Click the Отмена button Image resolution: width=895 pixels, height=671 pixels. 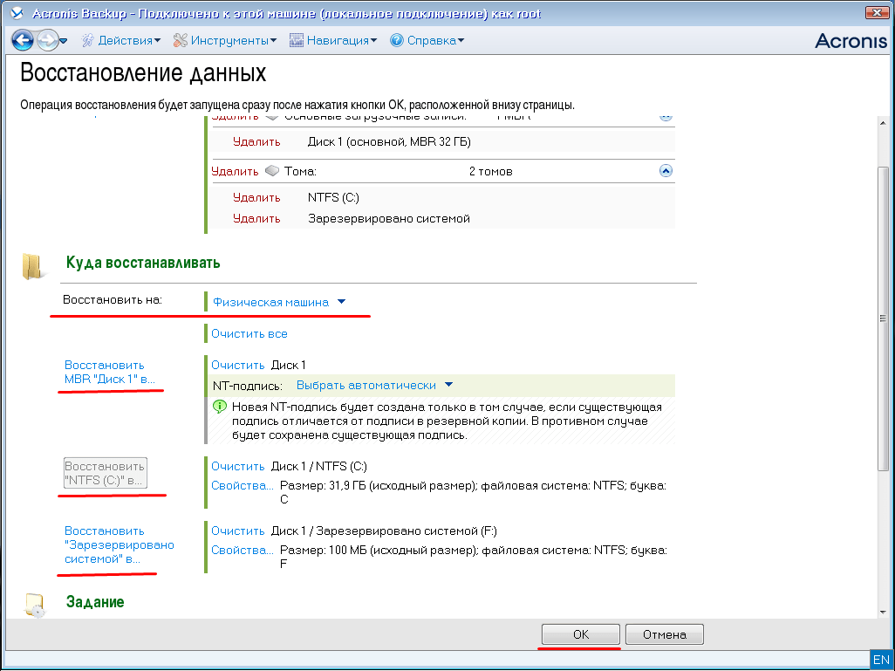click(x=664, y=635)
